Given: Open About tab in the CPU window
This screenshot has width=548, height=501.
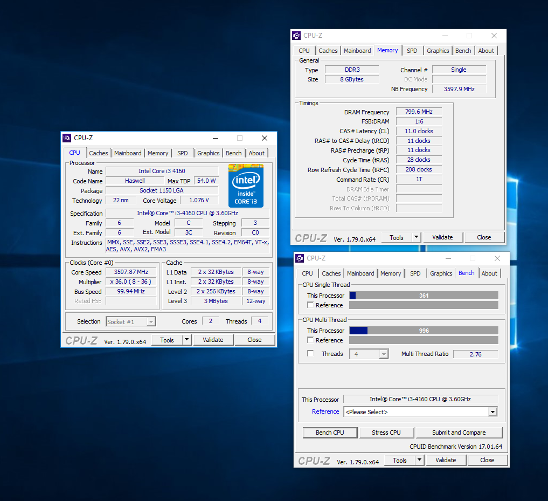Looking at the screenshot, I should (256, 153).
